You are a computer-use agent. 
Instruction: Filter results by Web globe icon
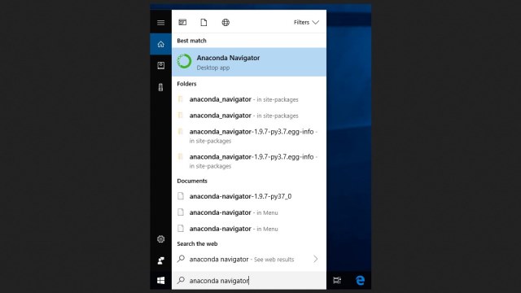coord(225,22)
